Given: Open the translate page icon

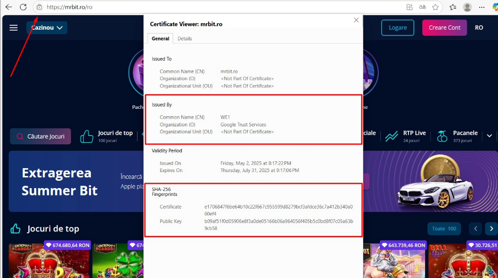Looking at the screenshot, I should tap(423, 7).
